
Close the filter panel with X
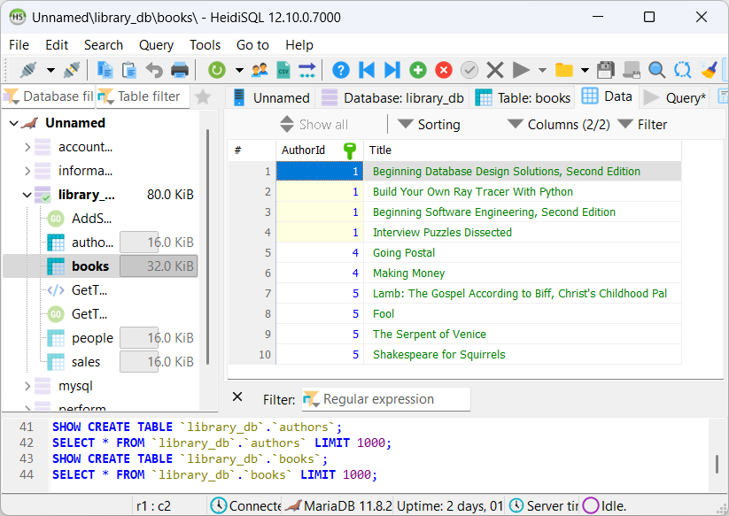237,397
